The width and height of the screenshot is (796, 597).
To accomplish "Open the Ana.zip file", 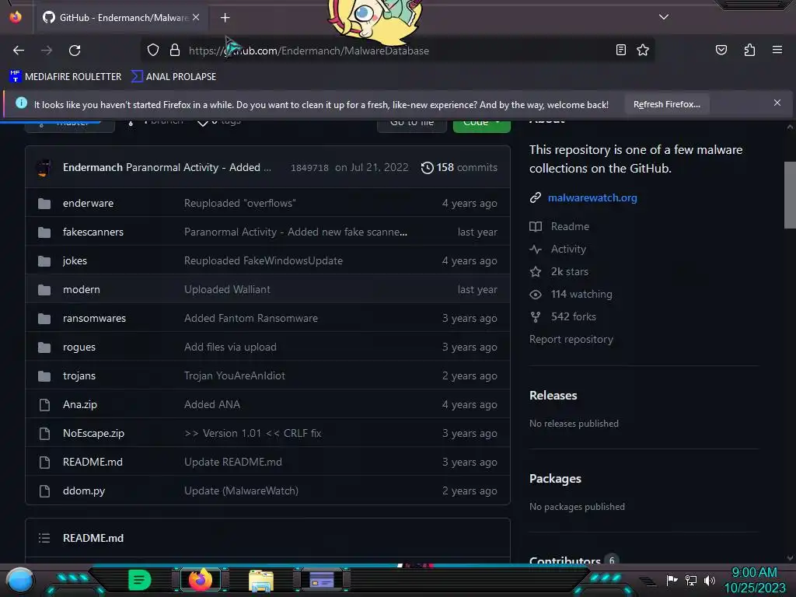I will (80, 404).
